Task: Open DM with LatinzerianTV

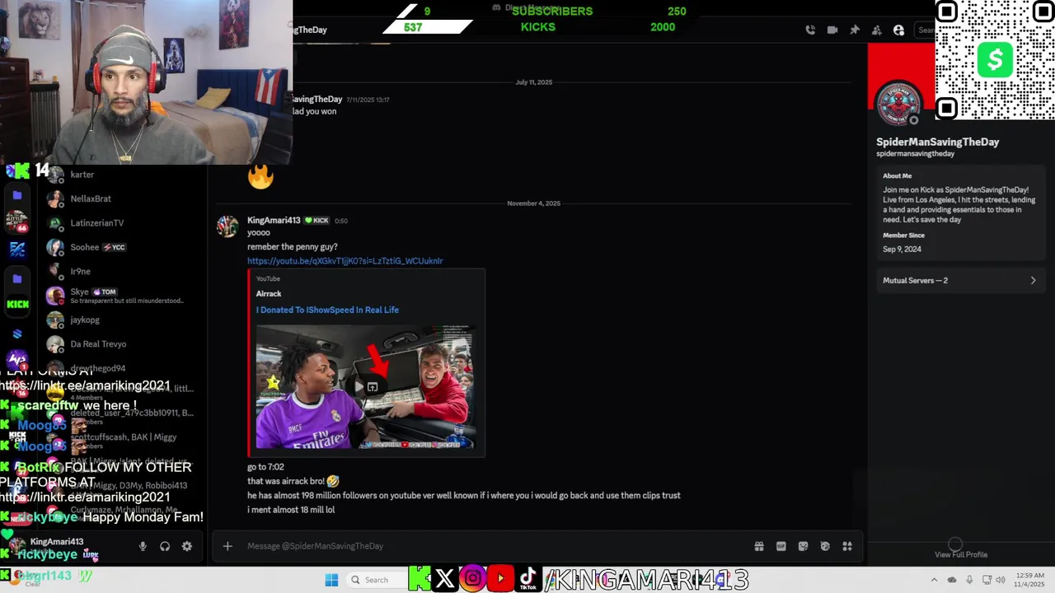Action: [x=124, y=223]
